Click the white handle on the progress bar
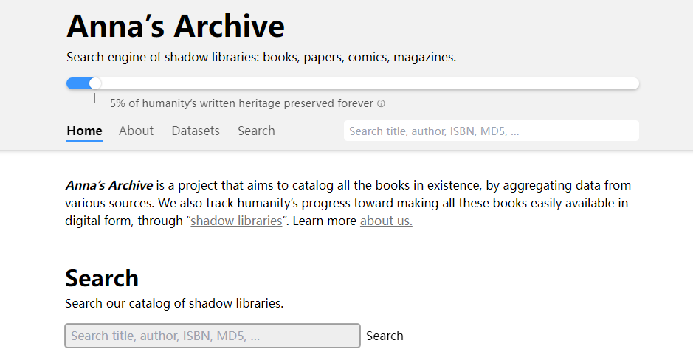The width and height of the screenshot is (693, 363). pyautogui.click(x=95, y=83)
